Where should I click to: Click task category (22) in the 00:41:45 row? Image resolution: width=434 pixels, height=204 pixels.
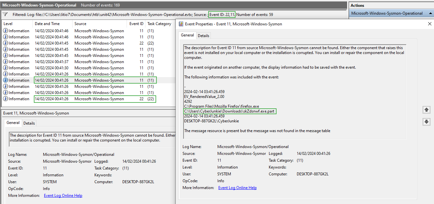[x=151, y=43]
